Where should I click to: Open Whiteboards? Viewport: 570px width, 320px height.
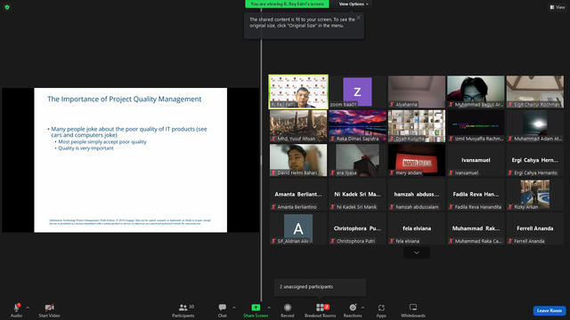pyautogui.click(x=413, y=310)
